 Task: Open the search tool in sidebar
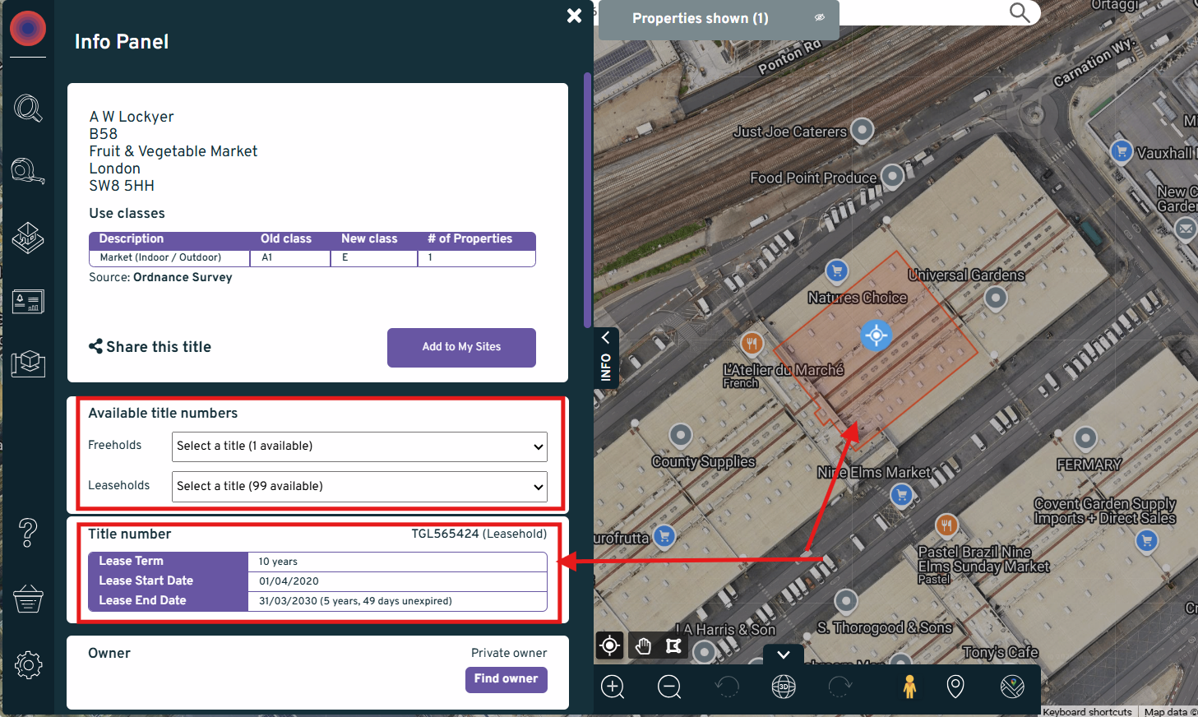(x=28, y=109)
